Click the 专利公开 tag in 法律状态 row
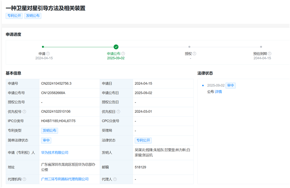The height and width of the screenshot is (188, 290). pos(143,140)
